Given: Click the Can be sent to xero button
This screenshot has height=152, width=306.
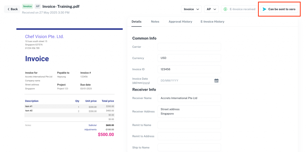Looking at the screenshot, I should pos(279,9).
